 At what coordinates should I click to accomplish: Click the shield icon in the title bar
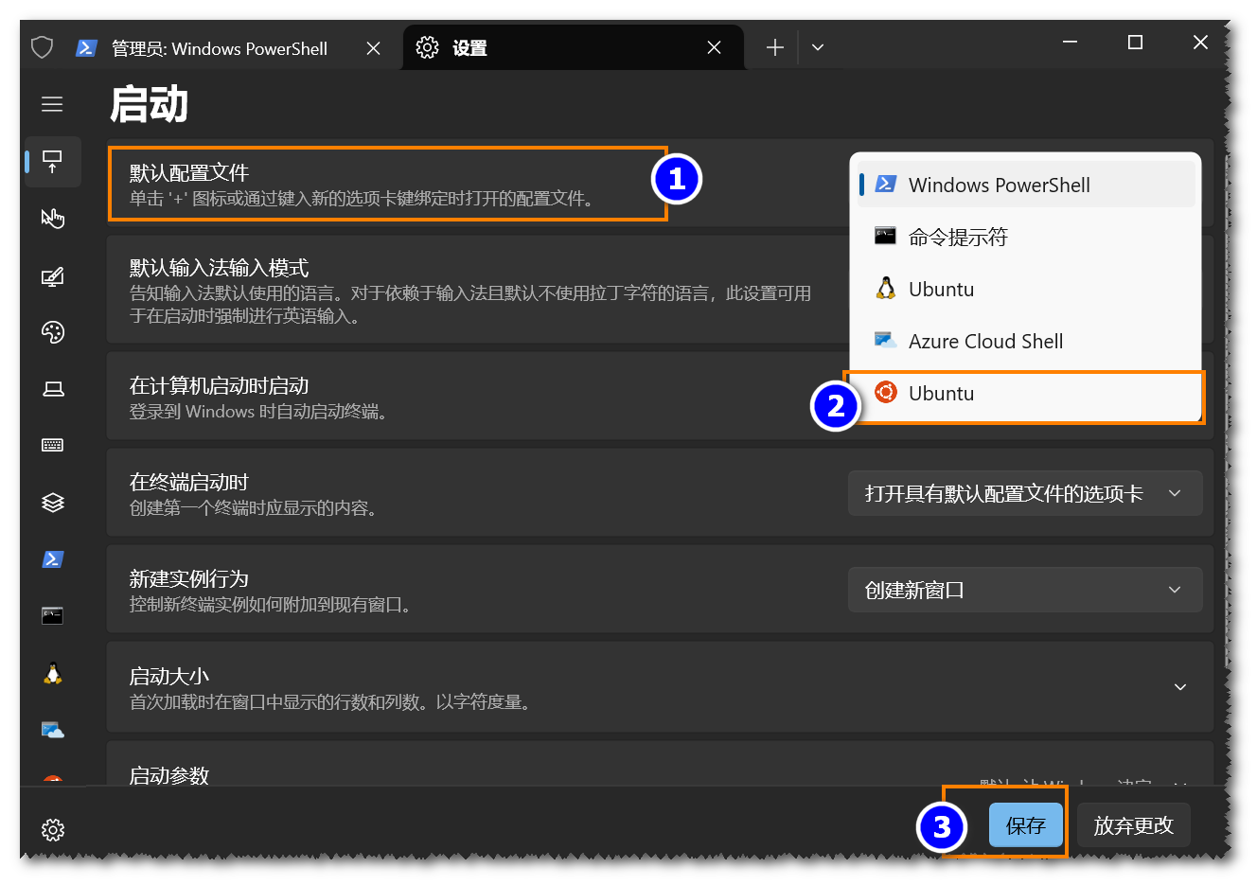click(43, 47)
